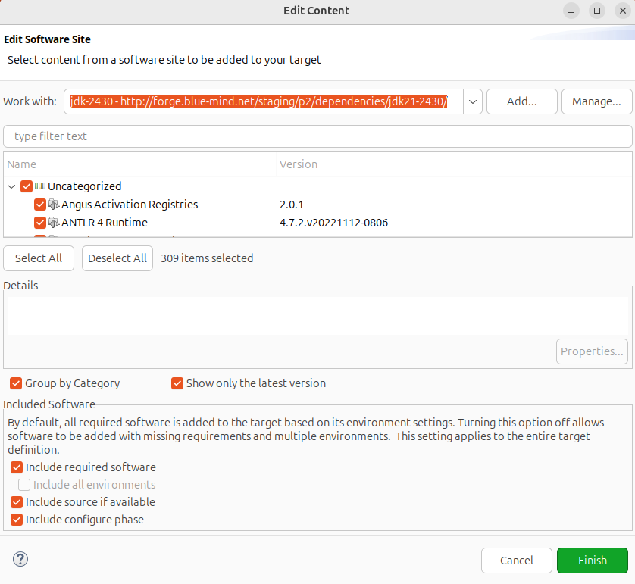
Task: Disable Show only the latest version
Action: point(177,383)
